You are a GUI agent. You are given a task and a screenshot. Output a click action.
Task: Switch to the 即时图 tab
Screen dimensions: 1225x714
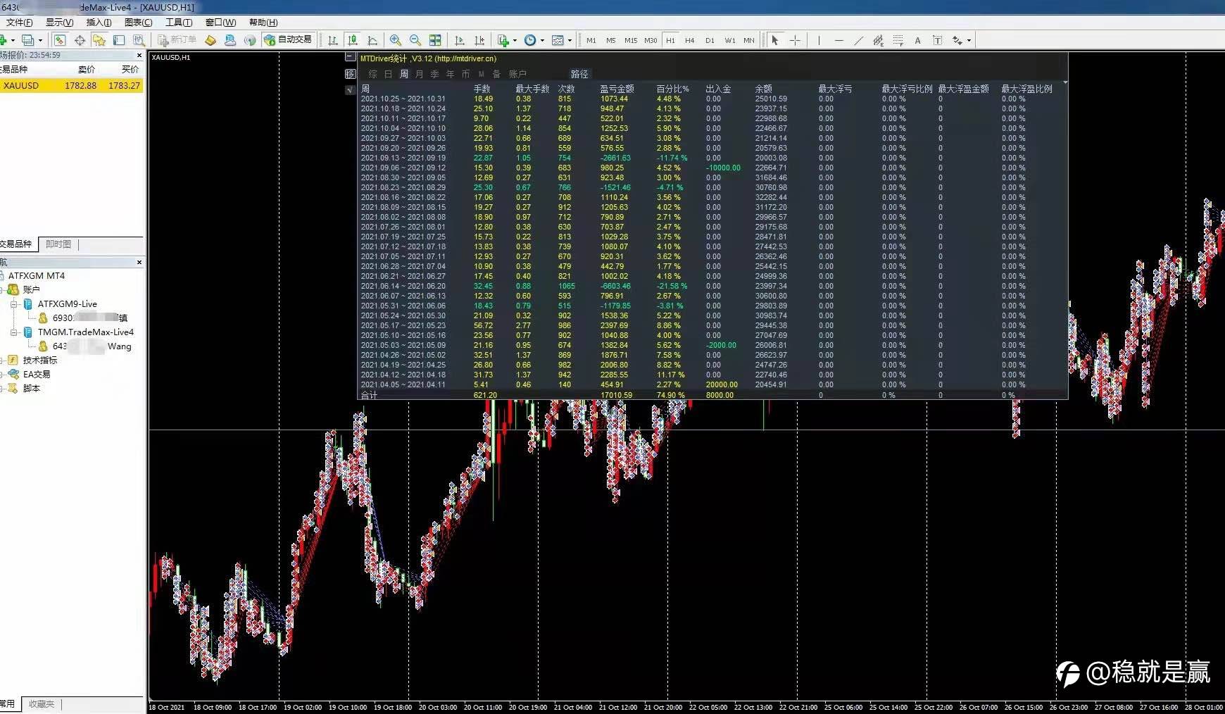tap(58, 244)
